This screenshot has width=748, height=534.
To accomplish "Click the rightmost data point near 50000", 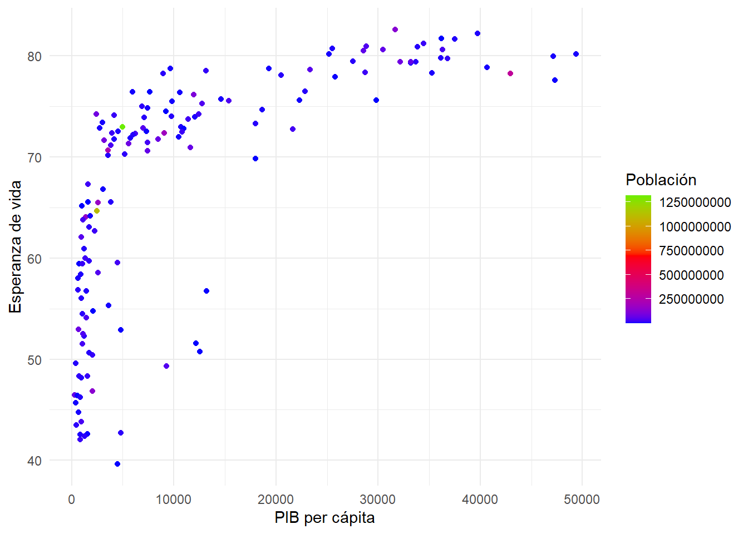I will click(576, 54).
